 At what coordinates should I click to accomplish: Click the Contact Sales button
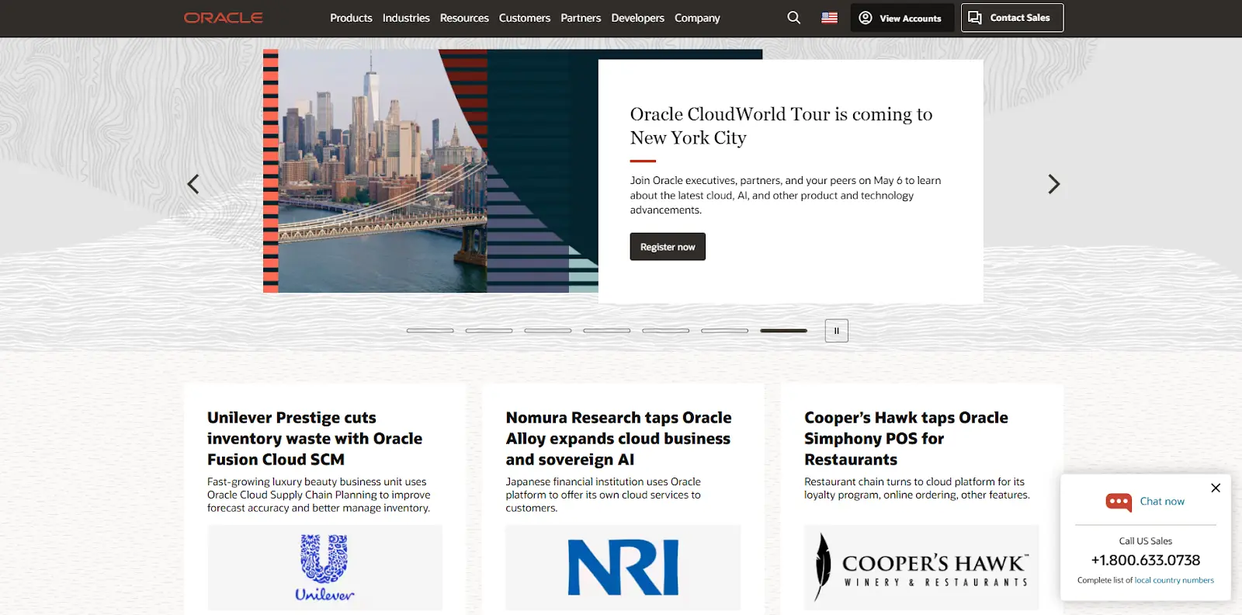tap(1012, 18)
